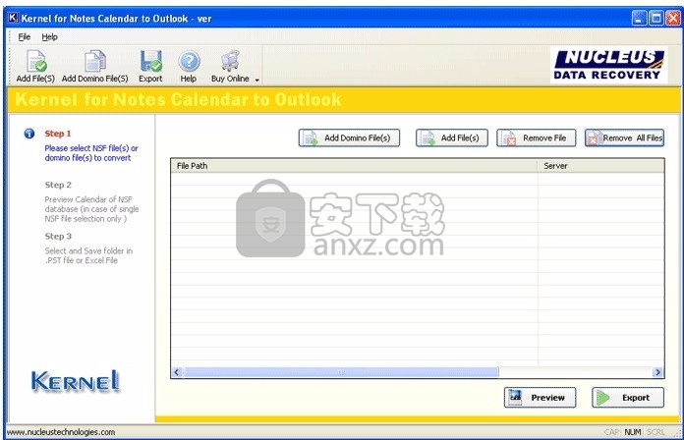Click the Add Domino File(S) toolbar icon
Viewport: 684px width, 440px height.
pyautogui.click(x=94, y=61)
